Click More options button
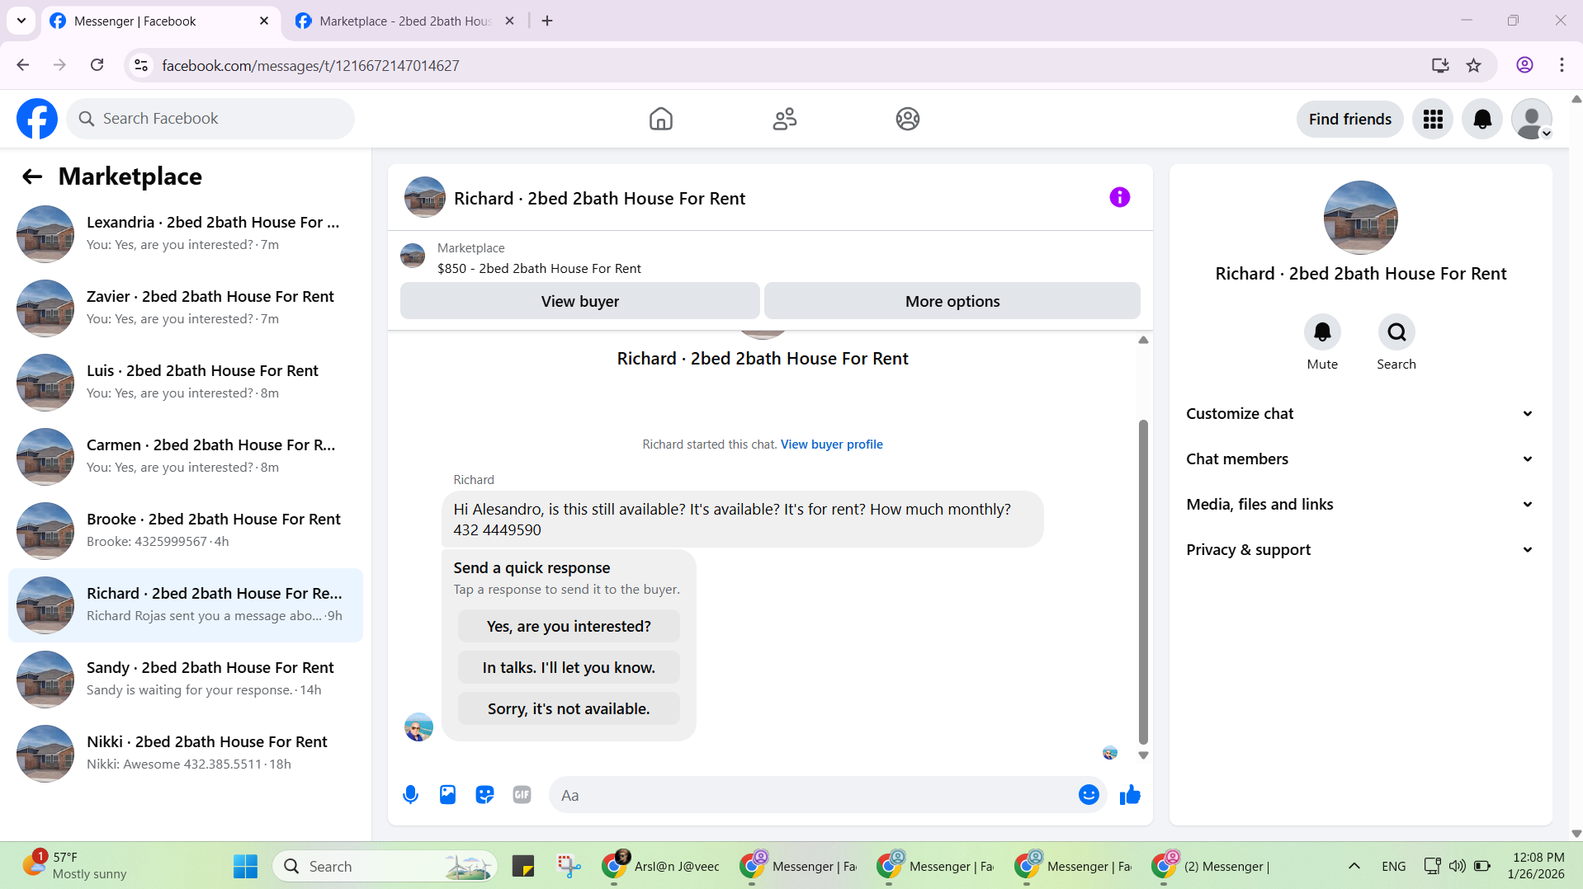This screenshot has width=1583, height=889. [952, 301]
